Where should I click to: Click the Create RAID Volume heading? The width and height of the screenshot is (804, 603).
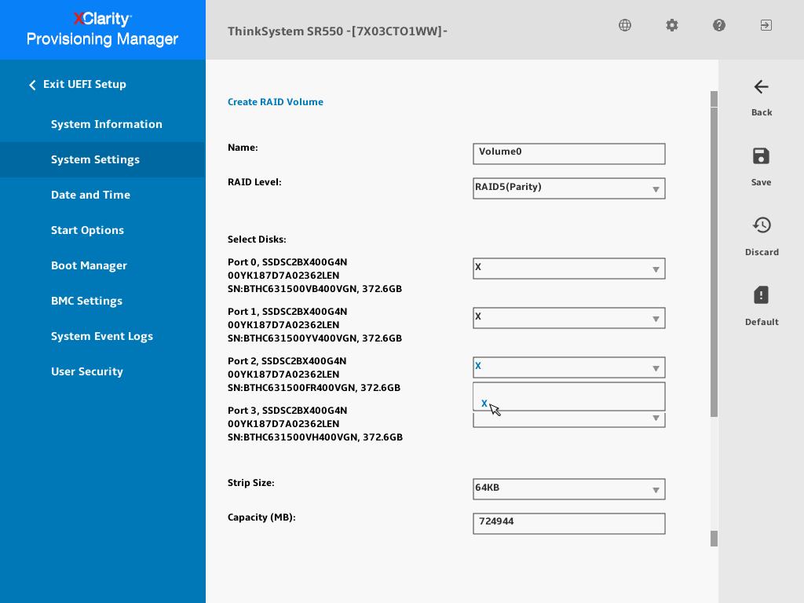click(275, 102)
